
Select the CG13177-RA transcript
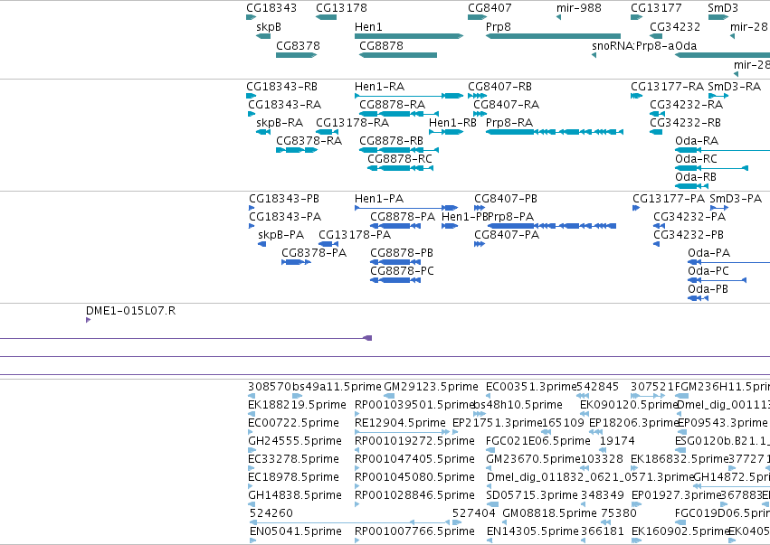[x=636, y=96]
